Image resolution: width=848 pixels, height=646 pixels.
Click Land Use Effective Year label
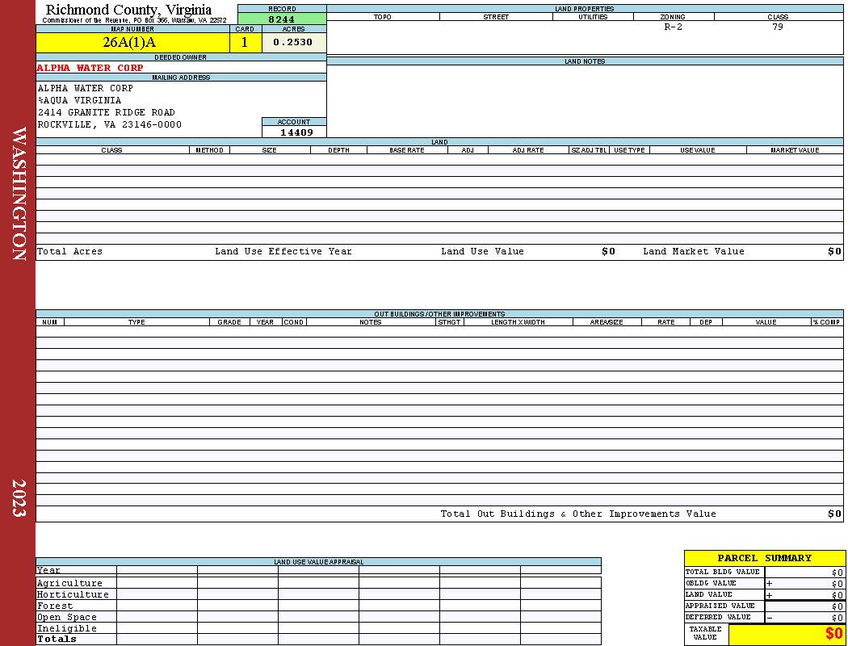283,251
